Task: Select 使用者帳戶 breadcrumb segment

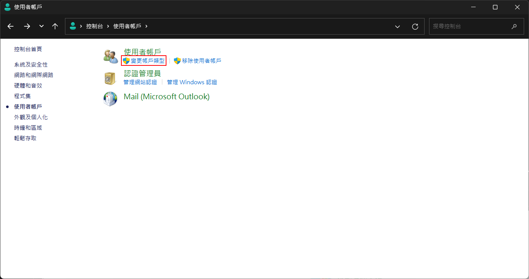Action: [127, 26]
